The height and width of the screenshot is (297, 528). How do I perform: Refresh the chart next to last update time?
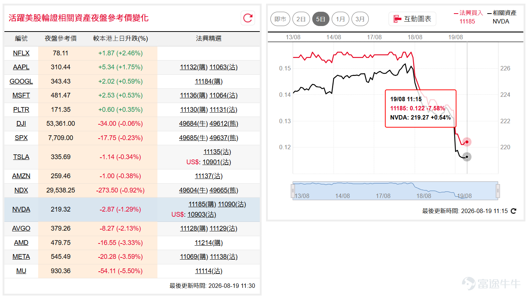(x=514, y=211)
